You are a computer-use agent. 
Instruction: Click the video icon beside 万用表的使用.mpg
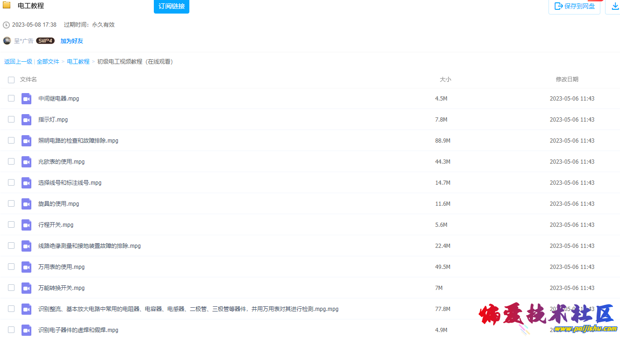click(26, 267)
